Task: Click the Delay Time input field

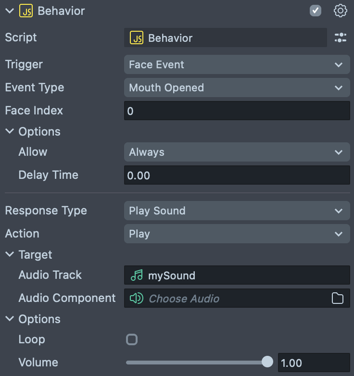Action: pyautogui.click(x=237, y=175)
